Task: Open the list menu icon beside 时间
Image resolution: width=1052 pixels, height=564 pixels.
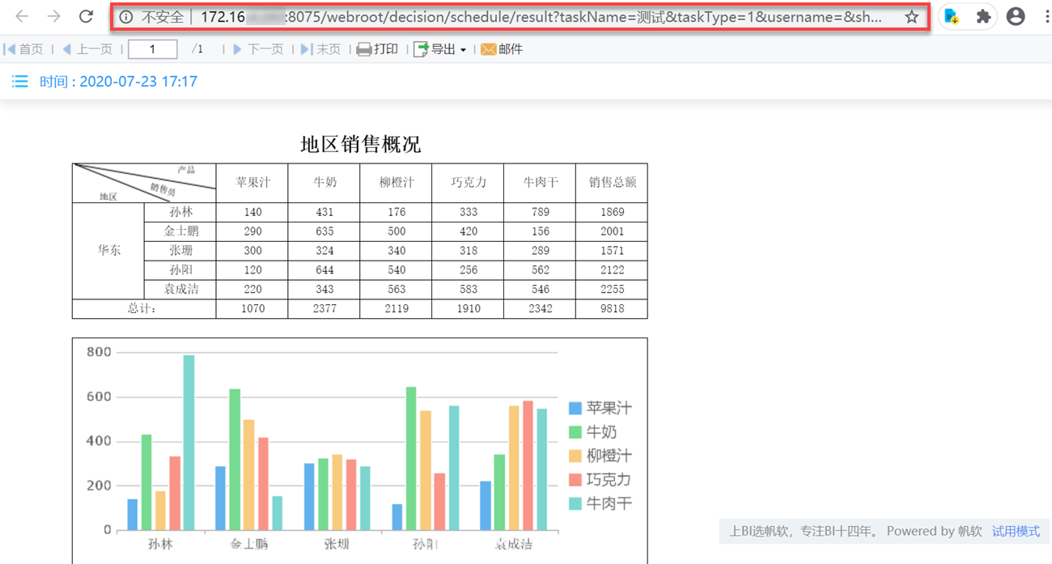Action: [20, 81]
